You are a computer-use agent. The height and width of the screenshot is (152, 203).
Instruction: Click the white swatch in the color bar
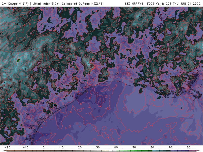[110, 150]
